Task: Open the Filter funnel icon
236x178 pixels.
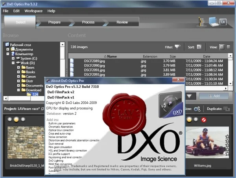Action: tap(177, 47)
